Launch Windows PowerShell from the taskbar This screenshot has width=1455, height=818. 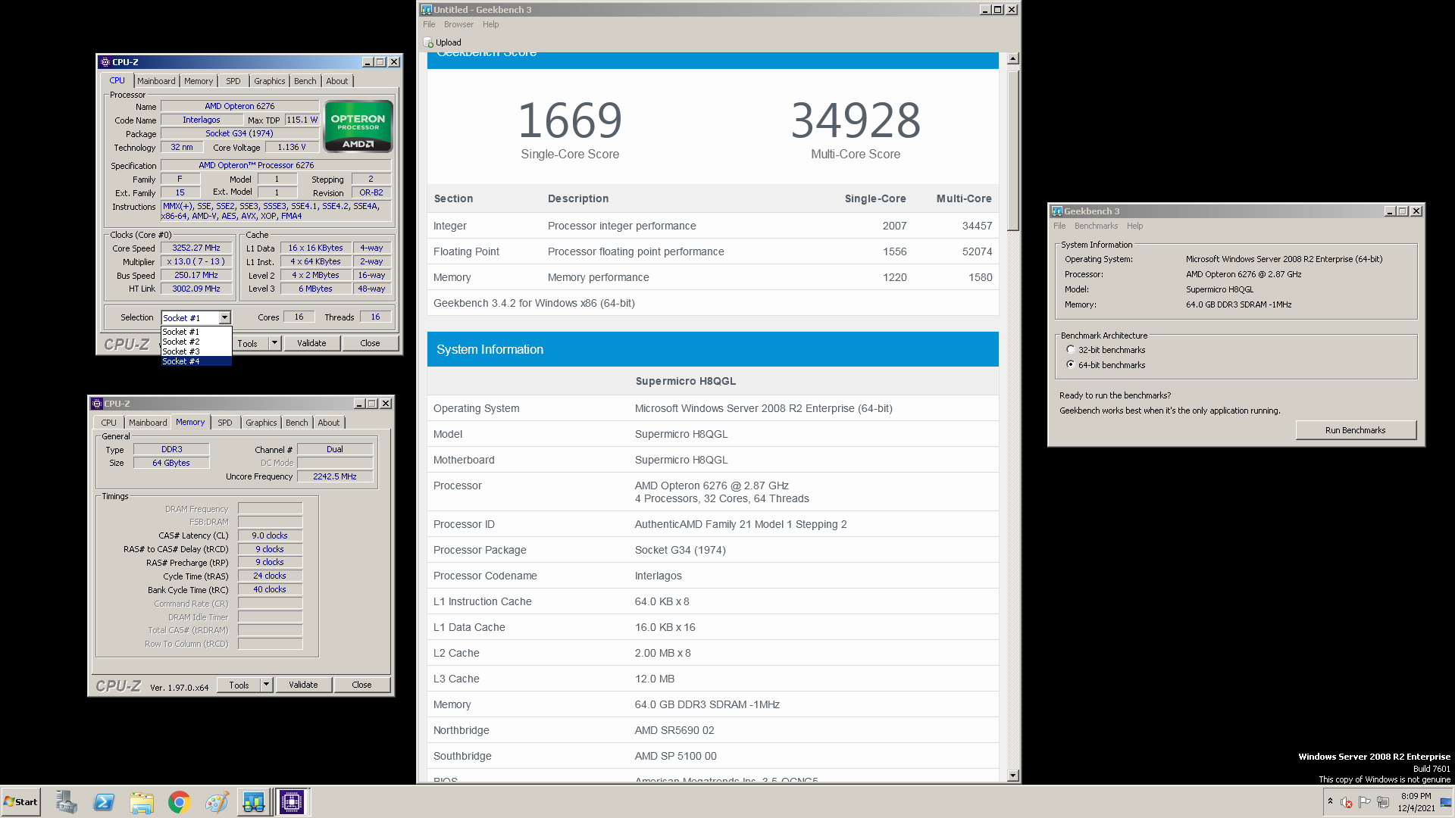coord(104,801)
